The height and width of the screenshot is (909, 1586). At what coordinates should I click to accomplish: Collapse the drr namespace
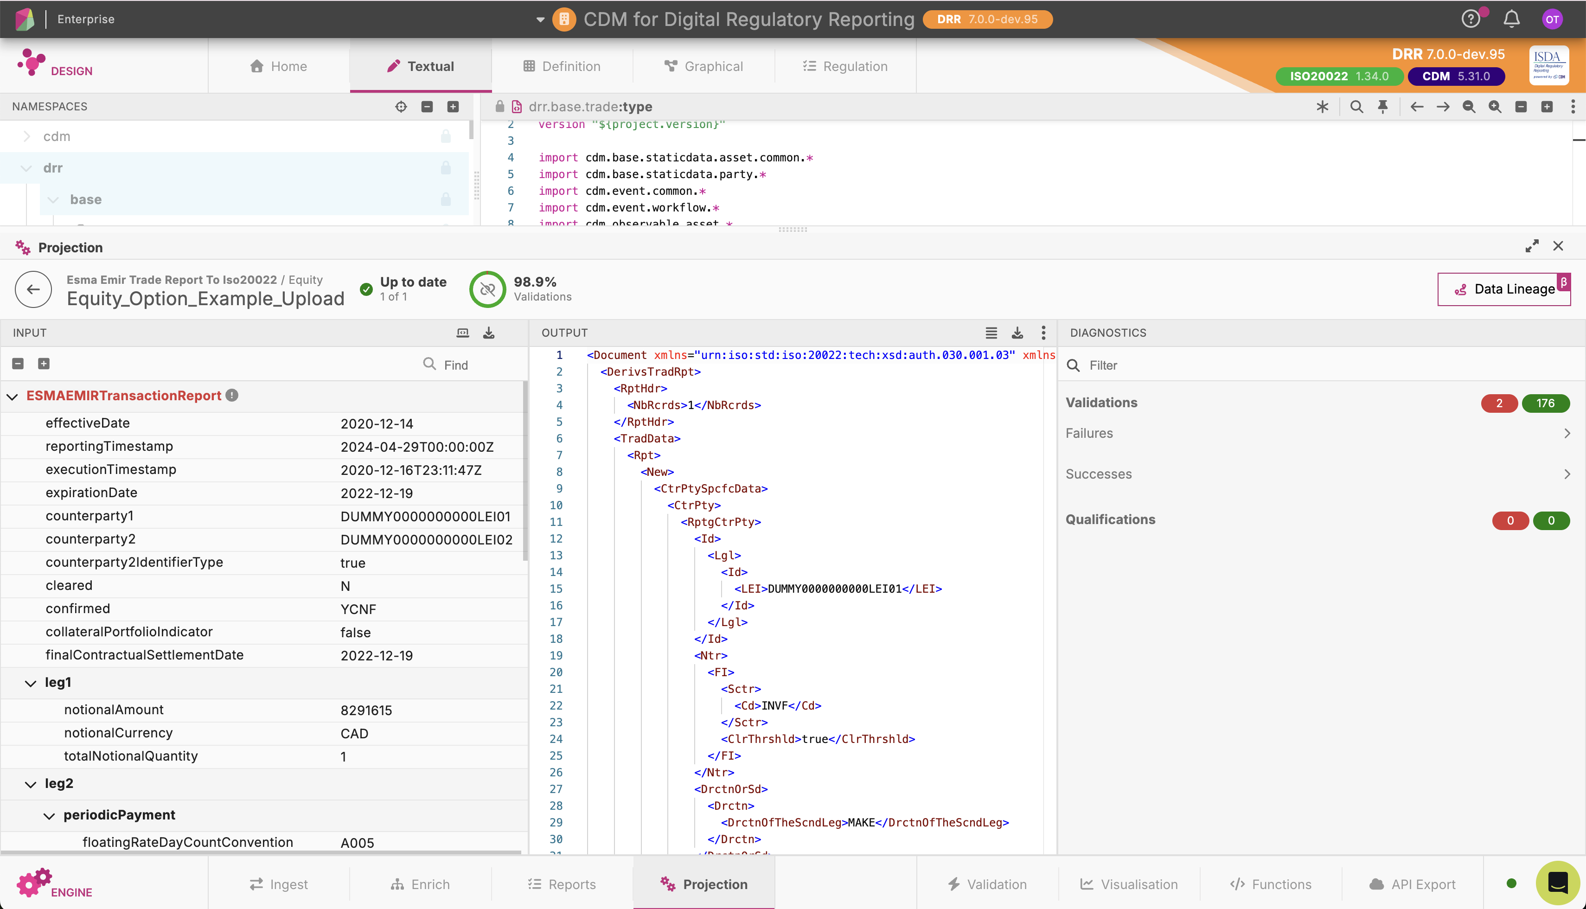point(26,168)
